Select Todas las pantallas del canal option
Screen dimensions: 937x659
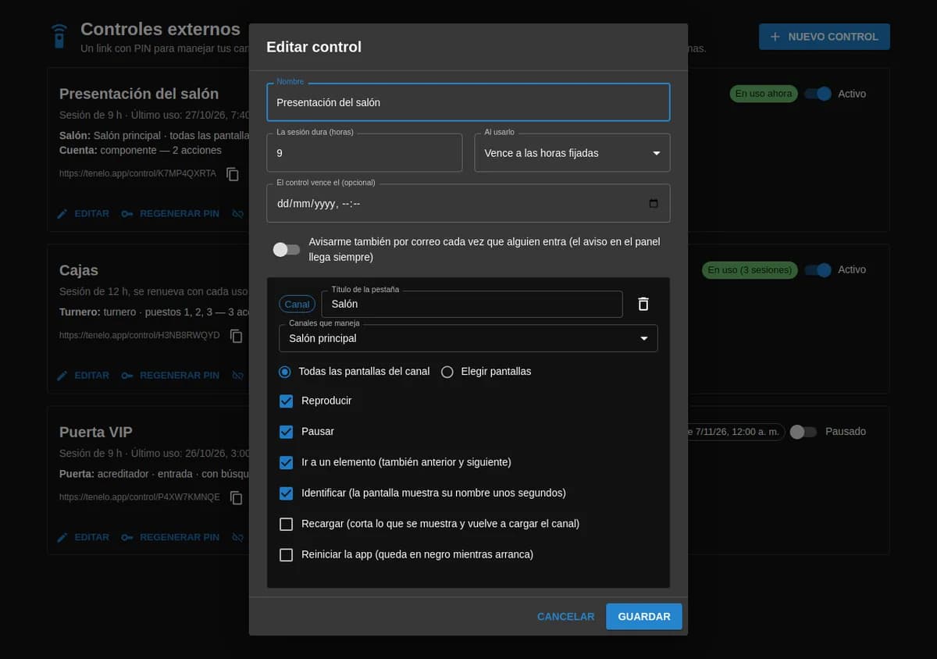tap(285, 372)
